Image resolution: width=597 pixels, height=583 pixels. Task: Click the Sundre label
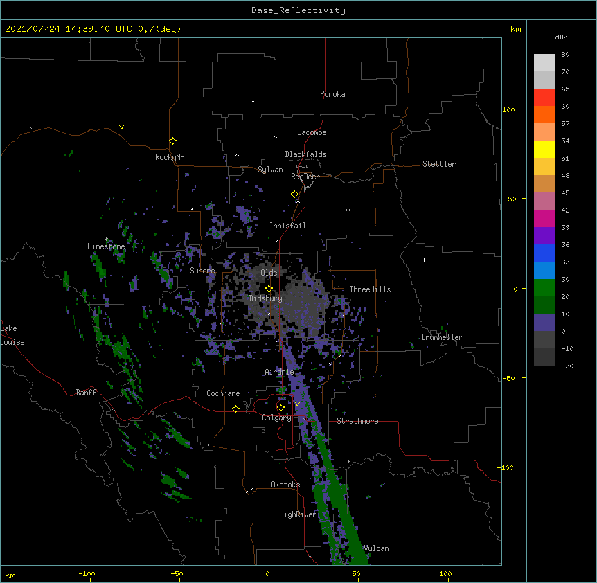click(202, 271)
